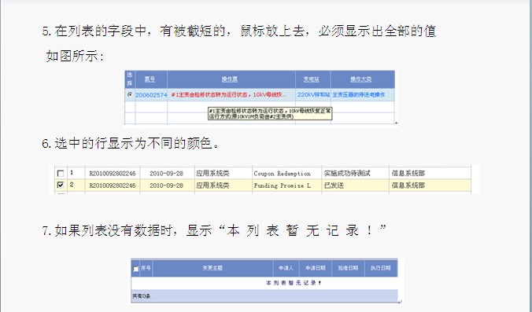
Task: Click heading 5 about truncated list fields
Action: click(239, 31)
